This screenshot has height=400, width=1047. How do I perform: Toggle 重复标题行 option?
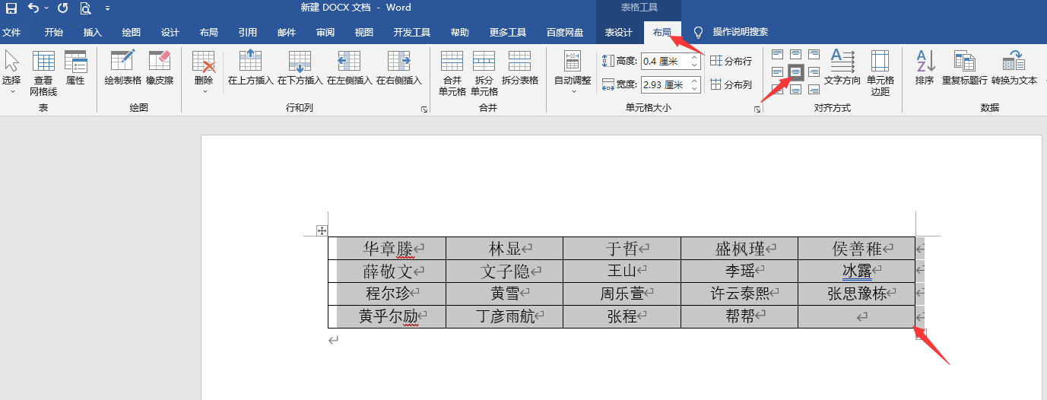(964, 68)
